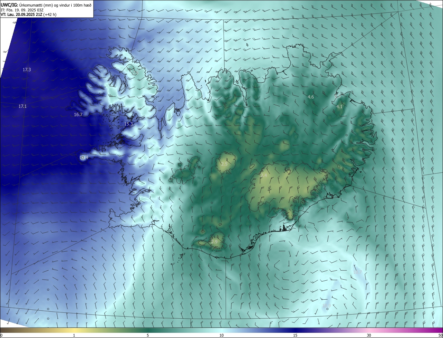Click the 4.1 value in northeast Iceland
The image size is (443, 338).
click(x=340, y=107)
